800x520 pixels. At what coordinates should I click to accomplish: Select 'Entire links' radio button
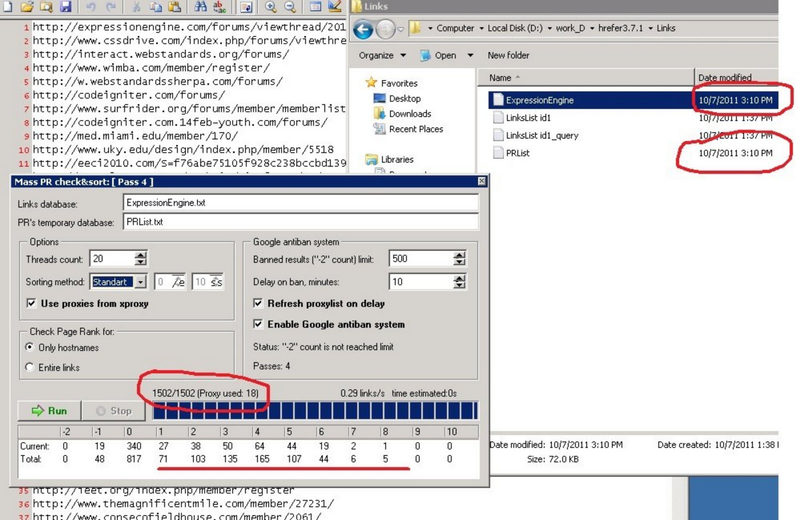(x=29, y=367)
